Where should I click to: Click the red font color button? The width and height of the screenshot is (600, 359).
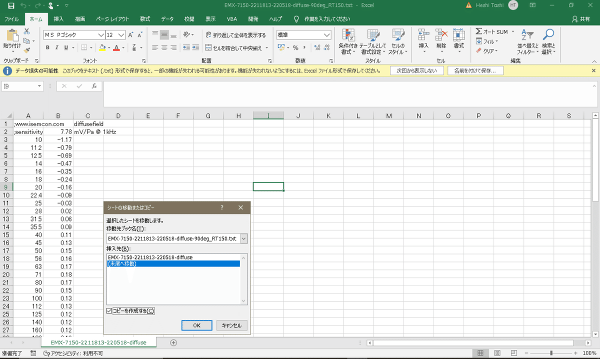(116, 47)
